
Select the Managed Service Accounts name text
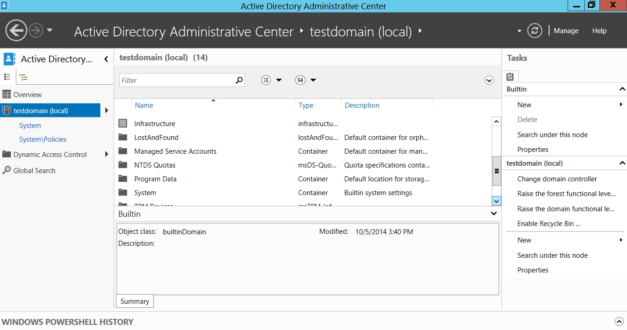pyautogui.click(x=175, y=151)
